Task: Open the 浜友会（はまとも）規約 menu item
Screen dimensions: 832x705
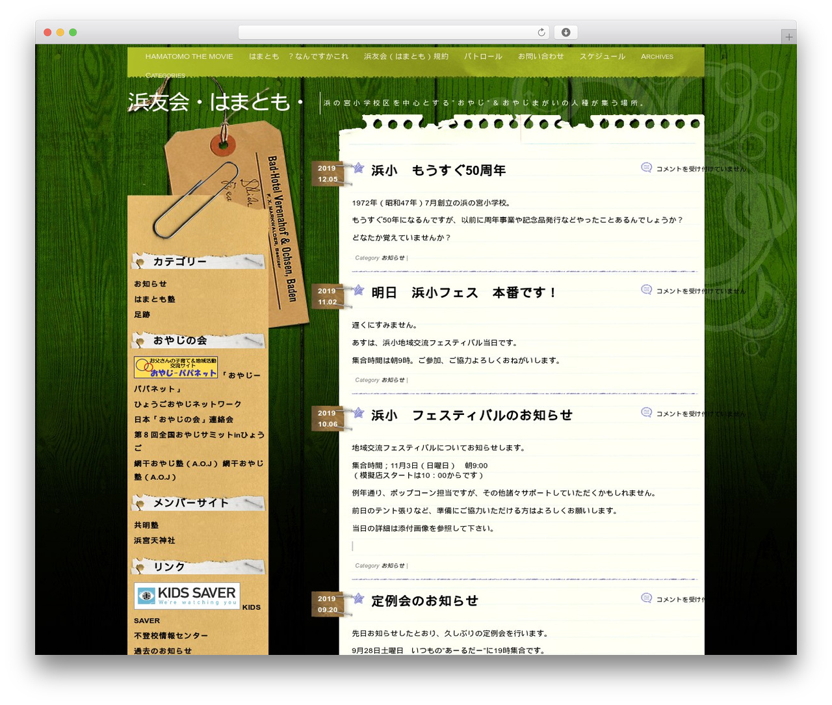Action: 406,57
